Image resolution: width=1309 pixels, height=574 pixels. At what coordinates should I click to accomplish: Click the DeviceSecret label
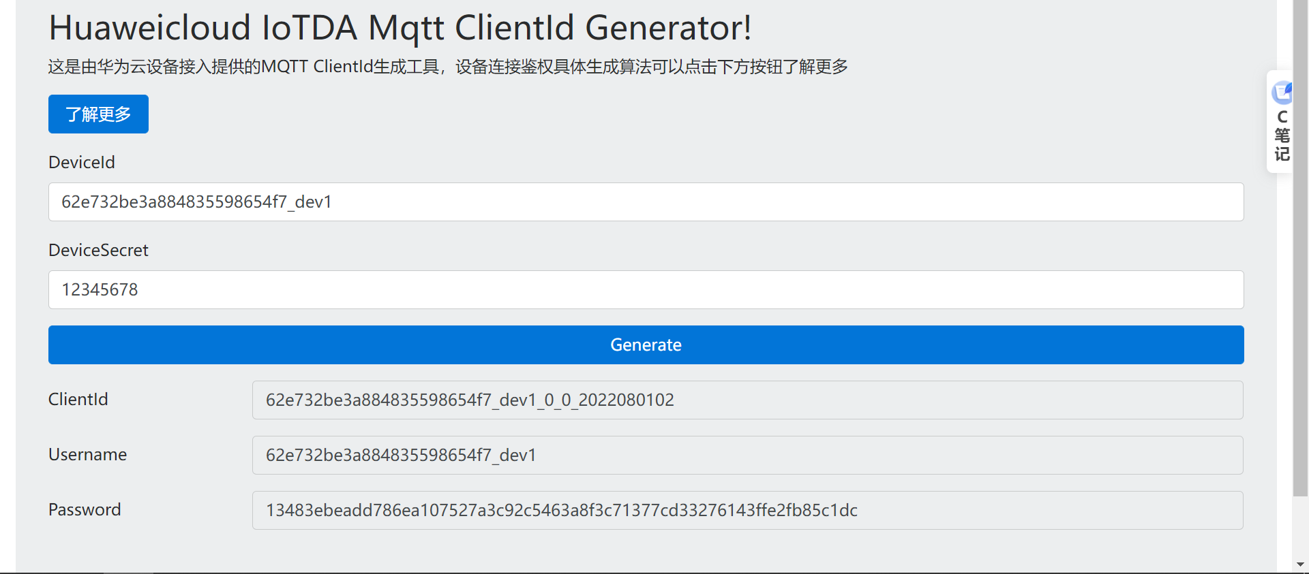(x=98, y=251)
